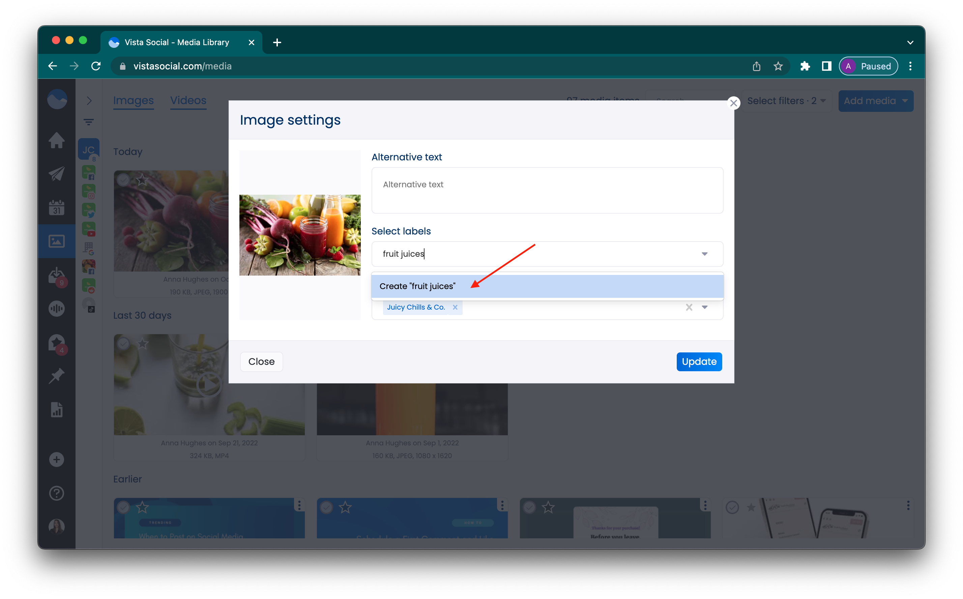Select circle on How To Earlier image
Screen dimensions: 963x599
[327, 507]
